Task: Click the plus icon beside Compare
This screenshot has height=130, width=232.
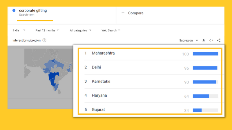Action: [x=123, y=13]
